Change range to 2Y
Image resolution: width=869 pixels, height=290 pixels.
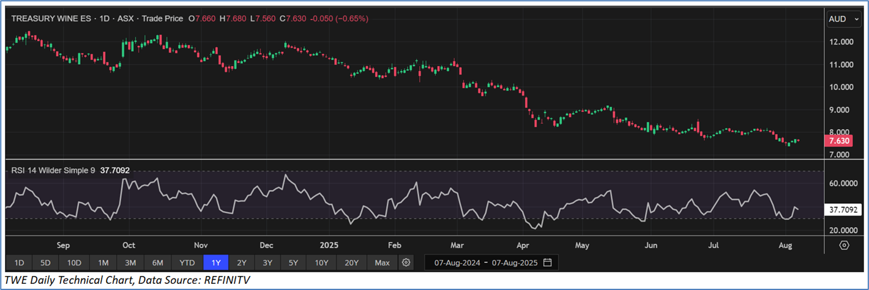242,263
